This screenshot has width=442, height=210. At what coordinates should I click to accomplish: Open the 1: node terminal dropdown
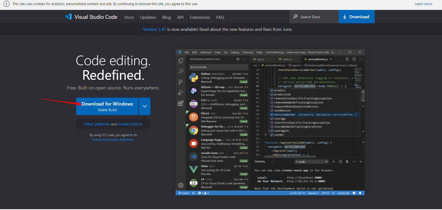311,162
